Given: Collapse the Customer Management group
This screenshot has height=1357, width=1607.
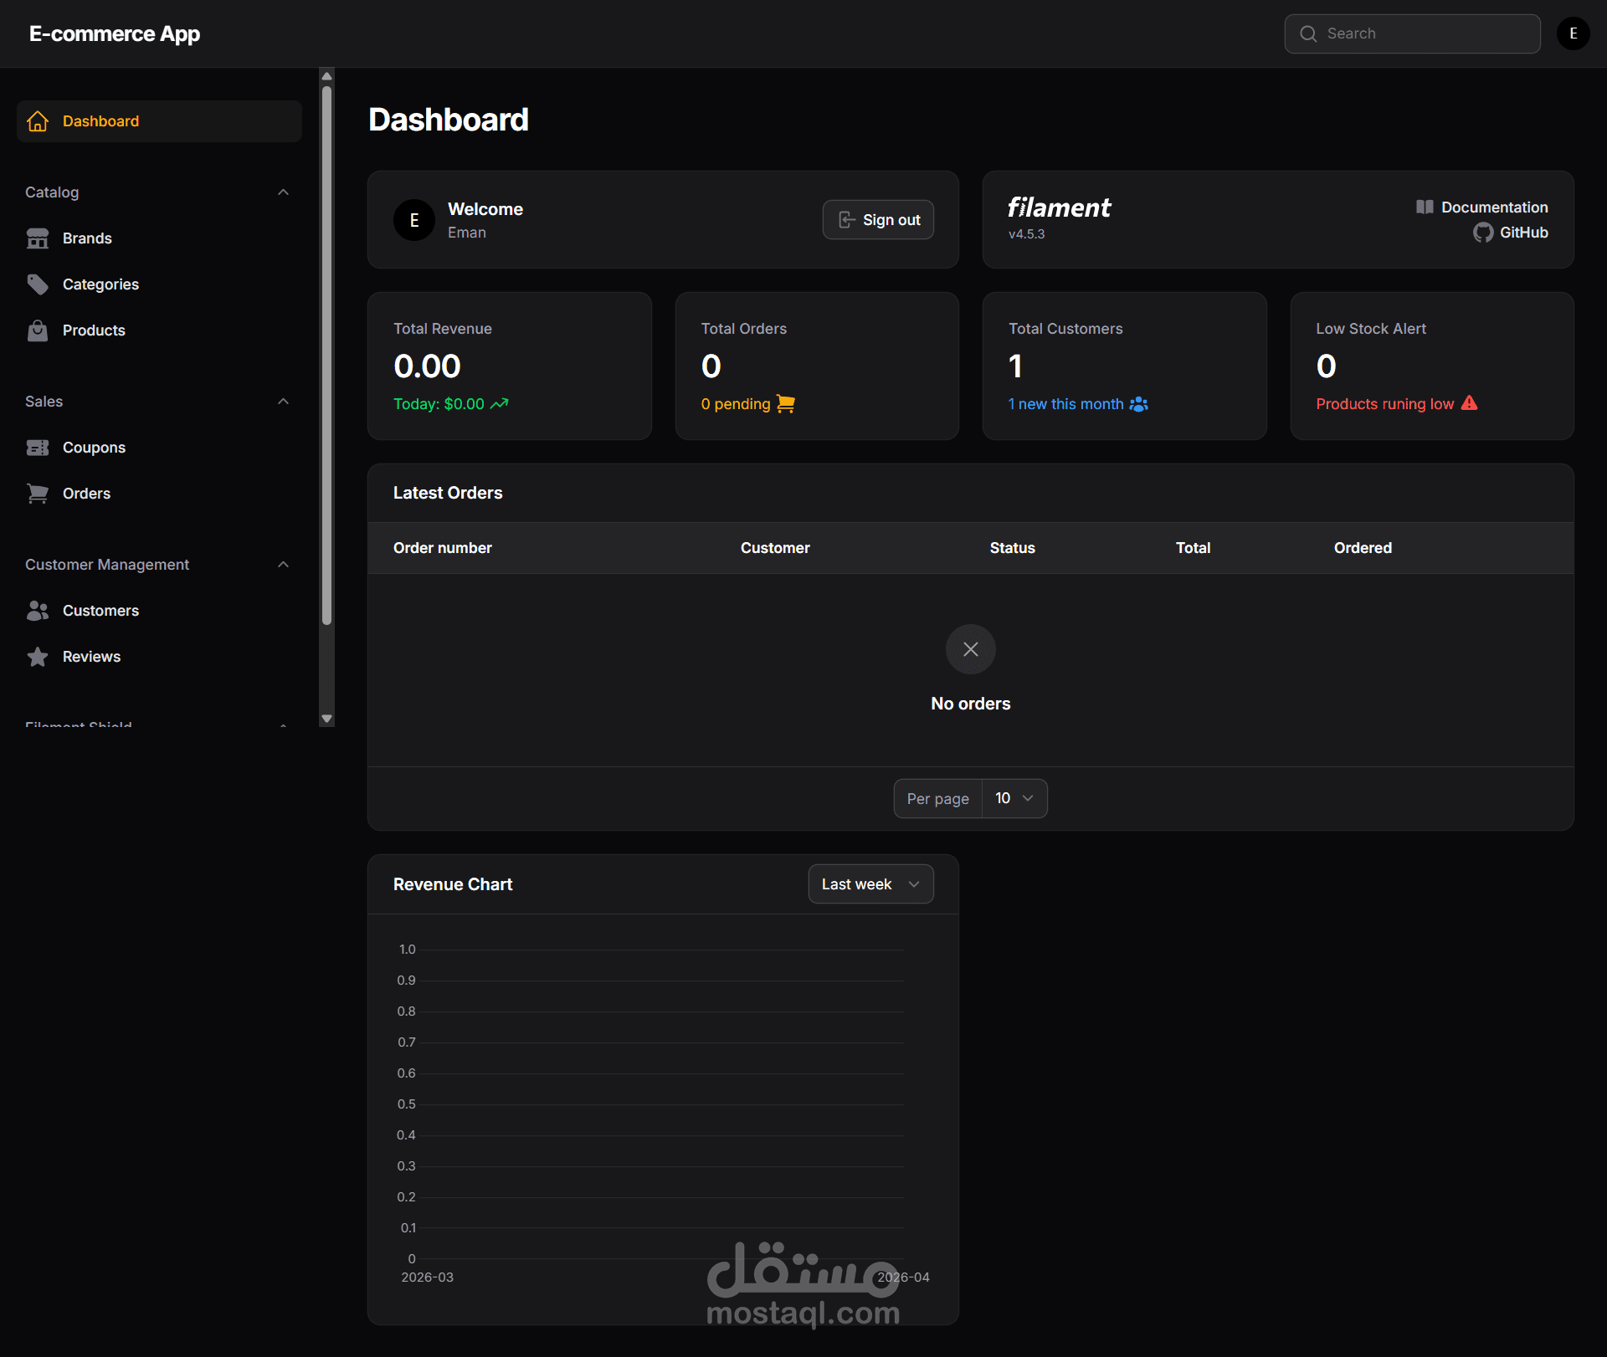Looking at the screenshot, I should point(283,565).
